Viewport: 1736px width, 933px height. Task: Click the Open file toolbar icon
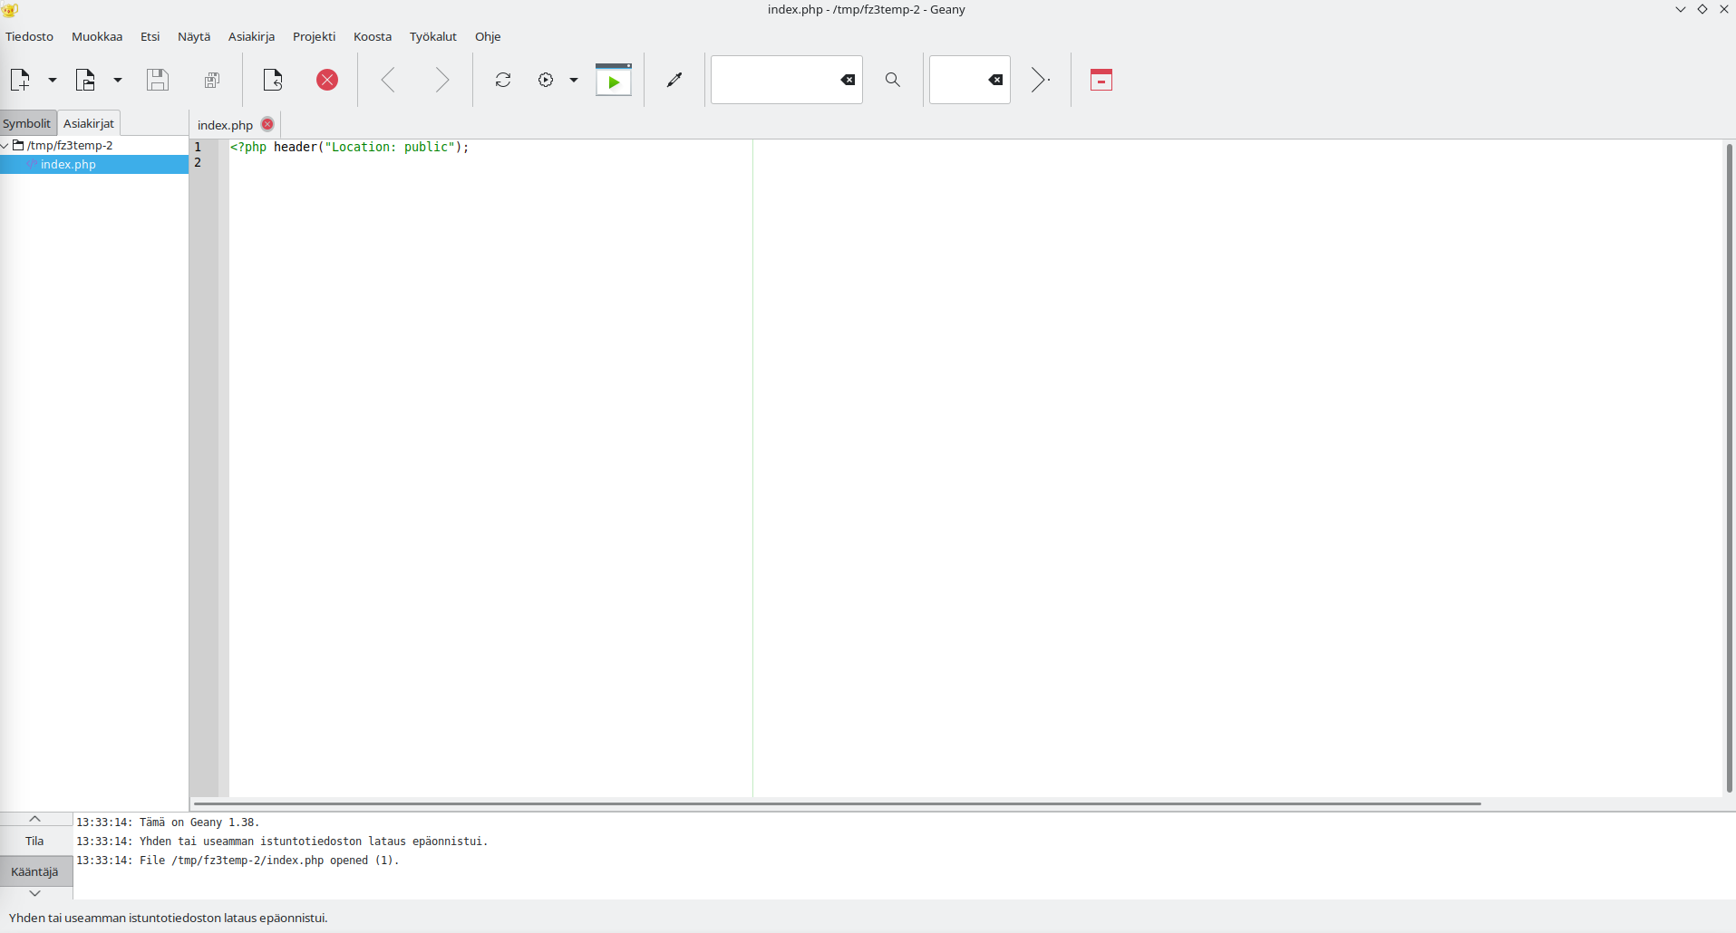[85, 80]
